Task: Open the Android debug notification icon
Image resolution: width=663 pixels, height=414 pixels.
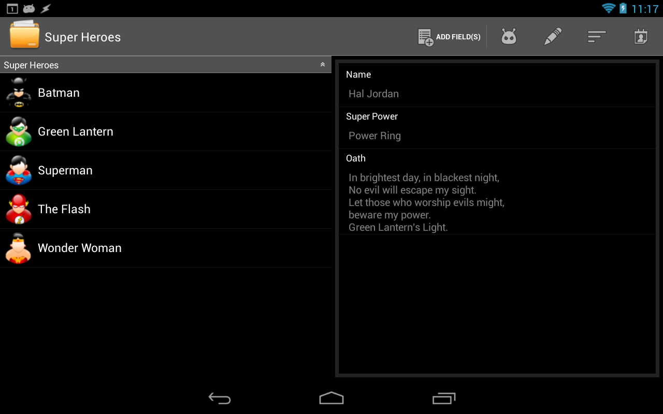Action: [29, 8]
